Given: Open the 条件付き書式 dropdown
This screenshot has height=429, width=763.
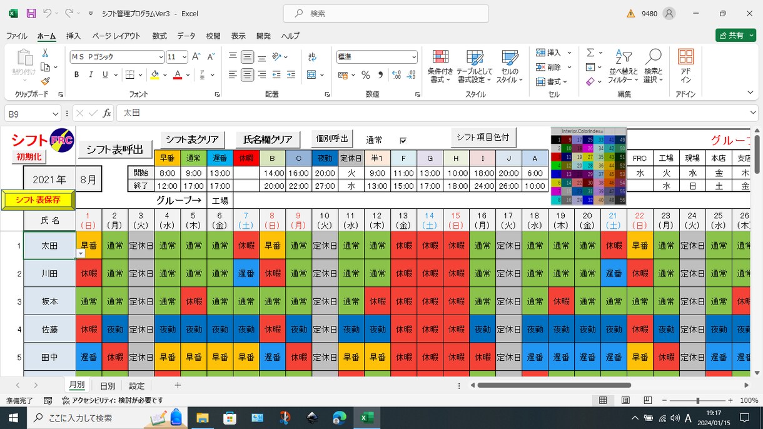Looking at the screenshot, I should (440, 66).
